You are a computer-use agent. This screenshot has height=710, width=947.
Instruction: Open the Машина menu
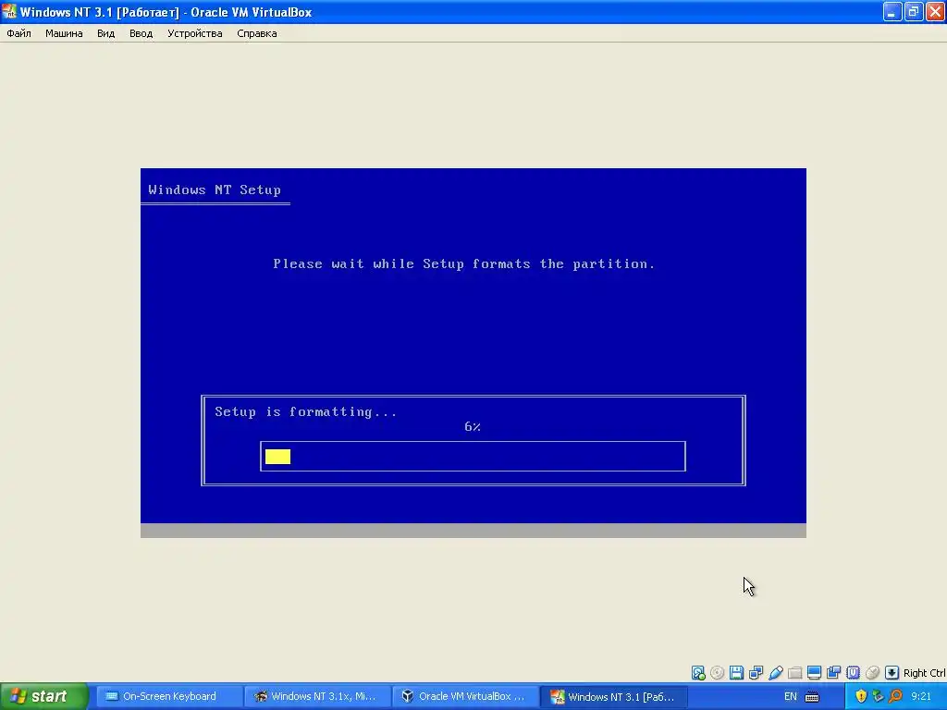[x=64, y=33]
